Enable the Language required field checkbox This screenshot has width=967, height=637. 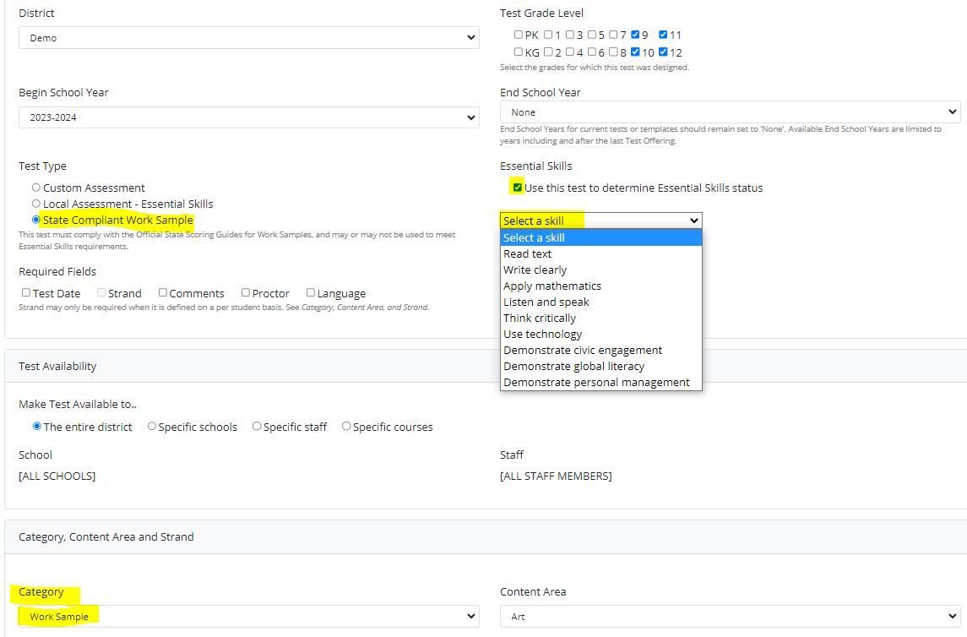pos(311,293)
